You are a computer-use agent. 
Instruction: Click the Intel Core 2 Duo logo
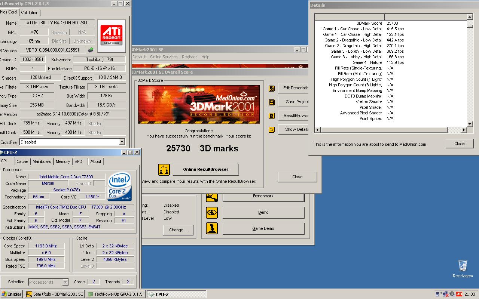coord(119,187)
